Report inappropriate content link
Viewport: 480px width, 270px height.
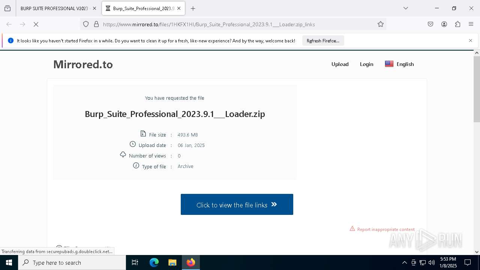point(386,229)
